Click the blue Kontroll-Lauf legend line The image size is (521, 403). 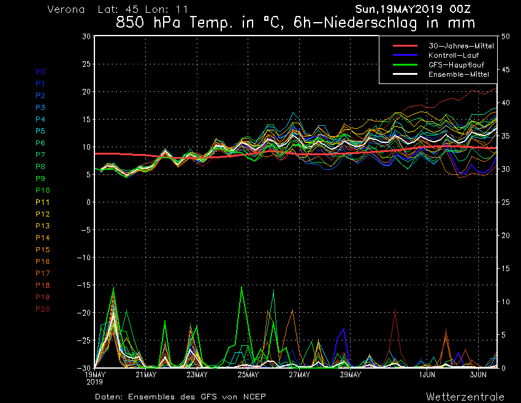405,55
